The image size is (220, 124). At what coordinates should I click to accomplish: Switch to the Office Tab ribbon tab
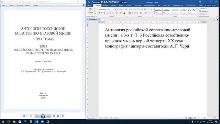166,6
